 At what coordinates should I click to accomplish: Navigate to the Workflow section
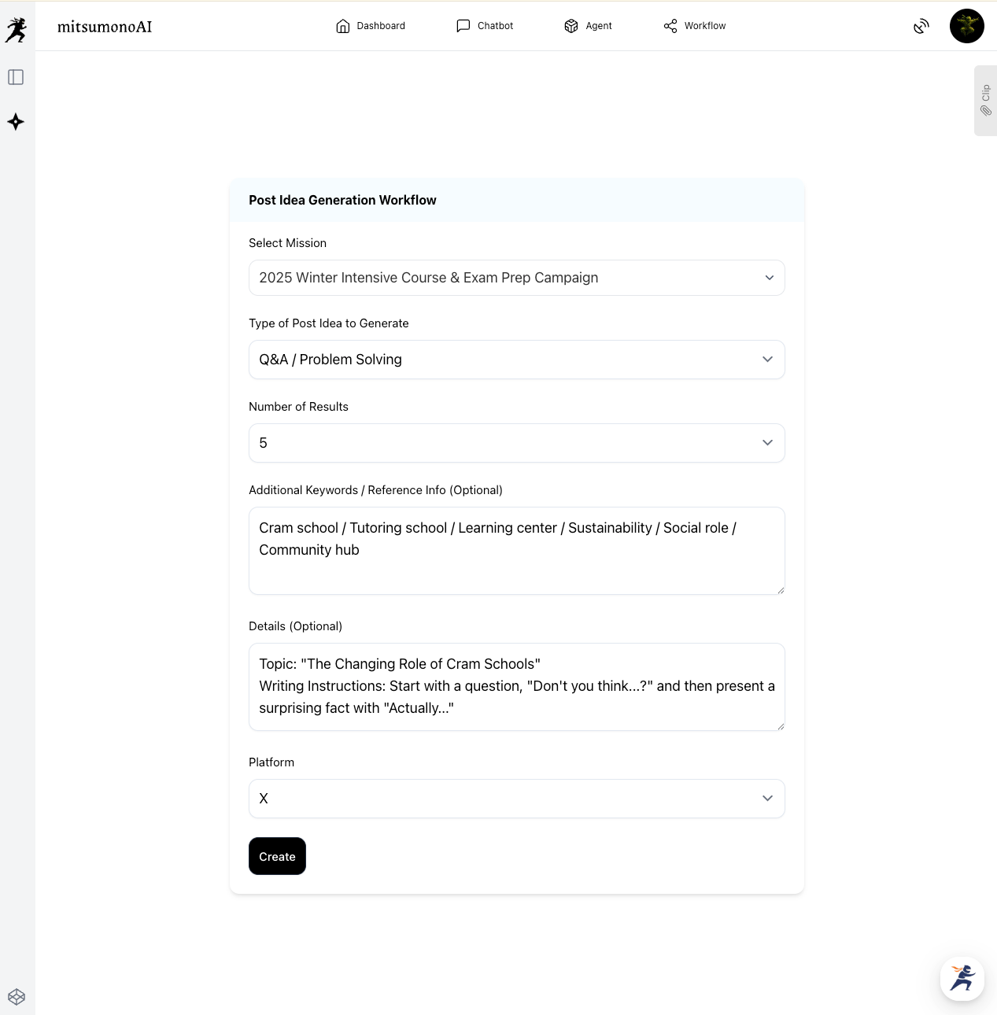(695, 26)
